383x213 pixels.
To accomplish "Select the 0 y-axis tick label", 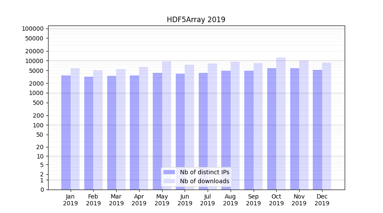I will [x=42, y=190].
